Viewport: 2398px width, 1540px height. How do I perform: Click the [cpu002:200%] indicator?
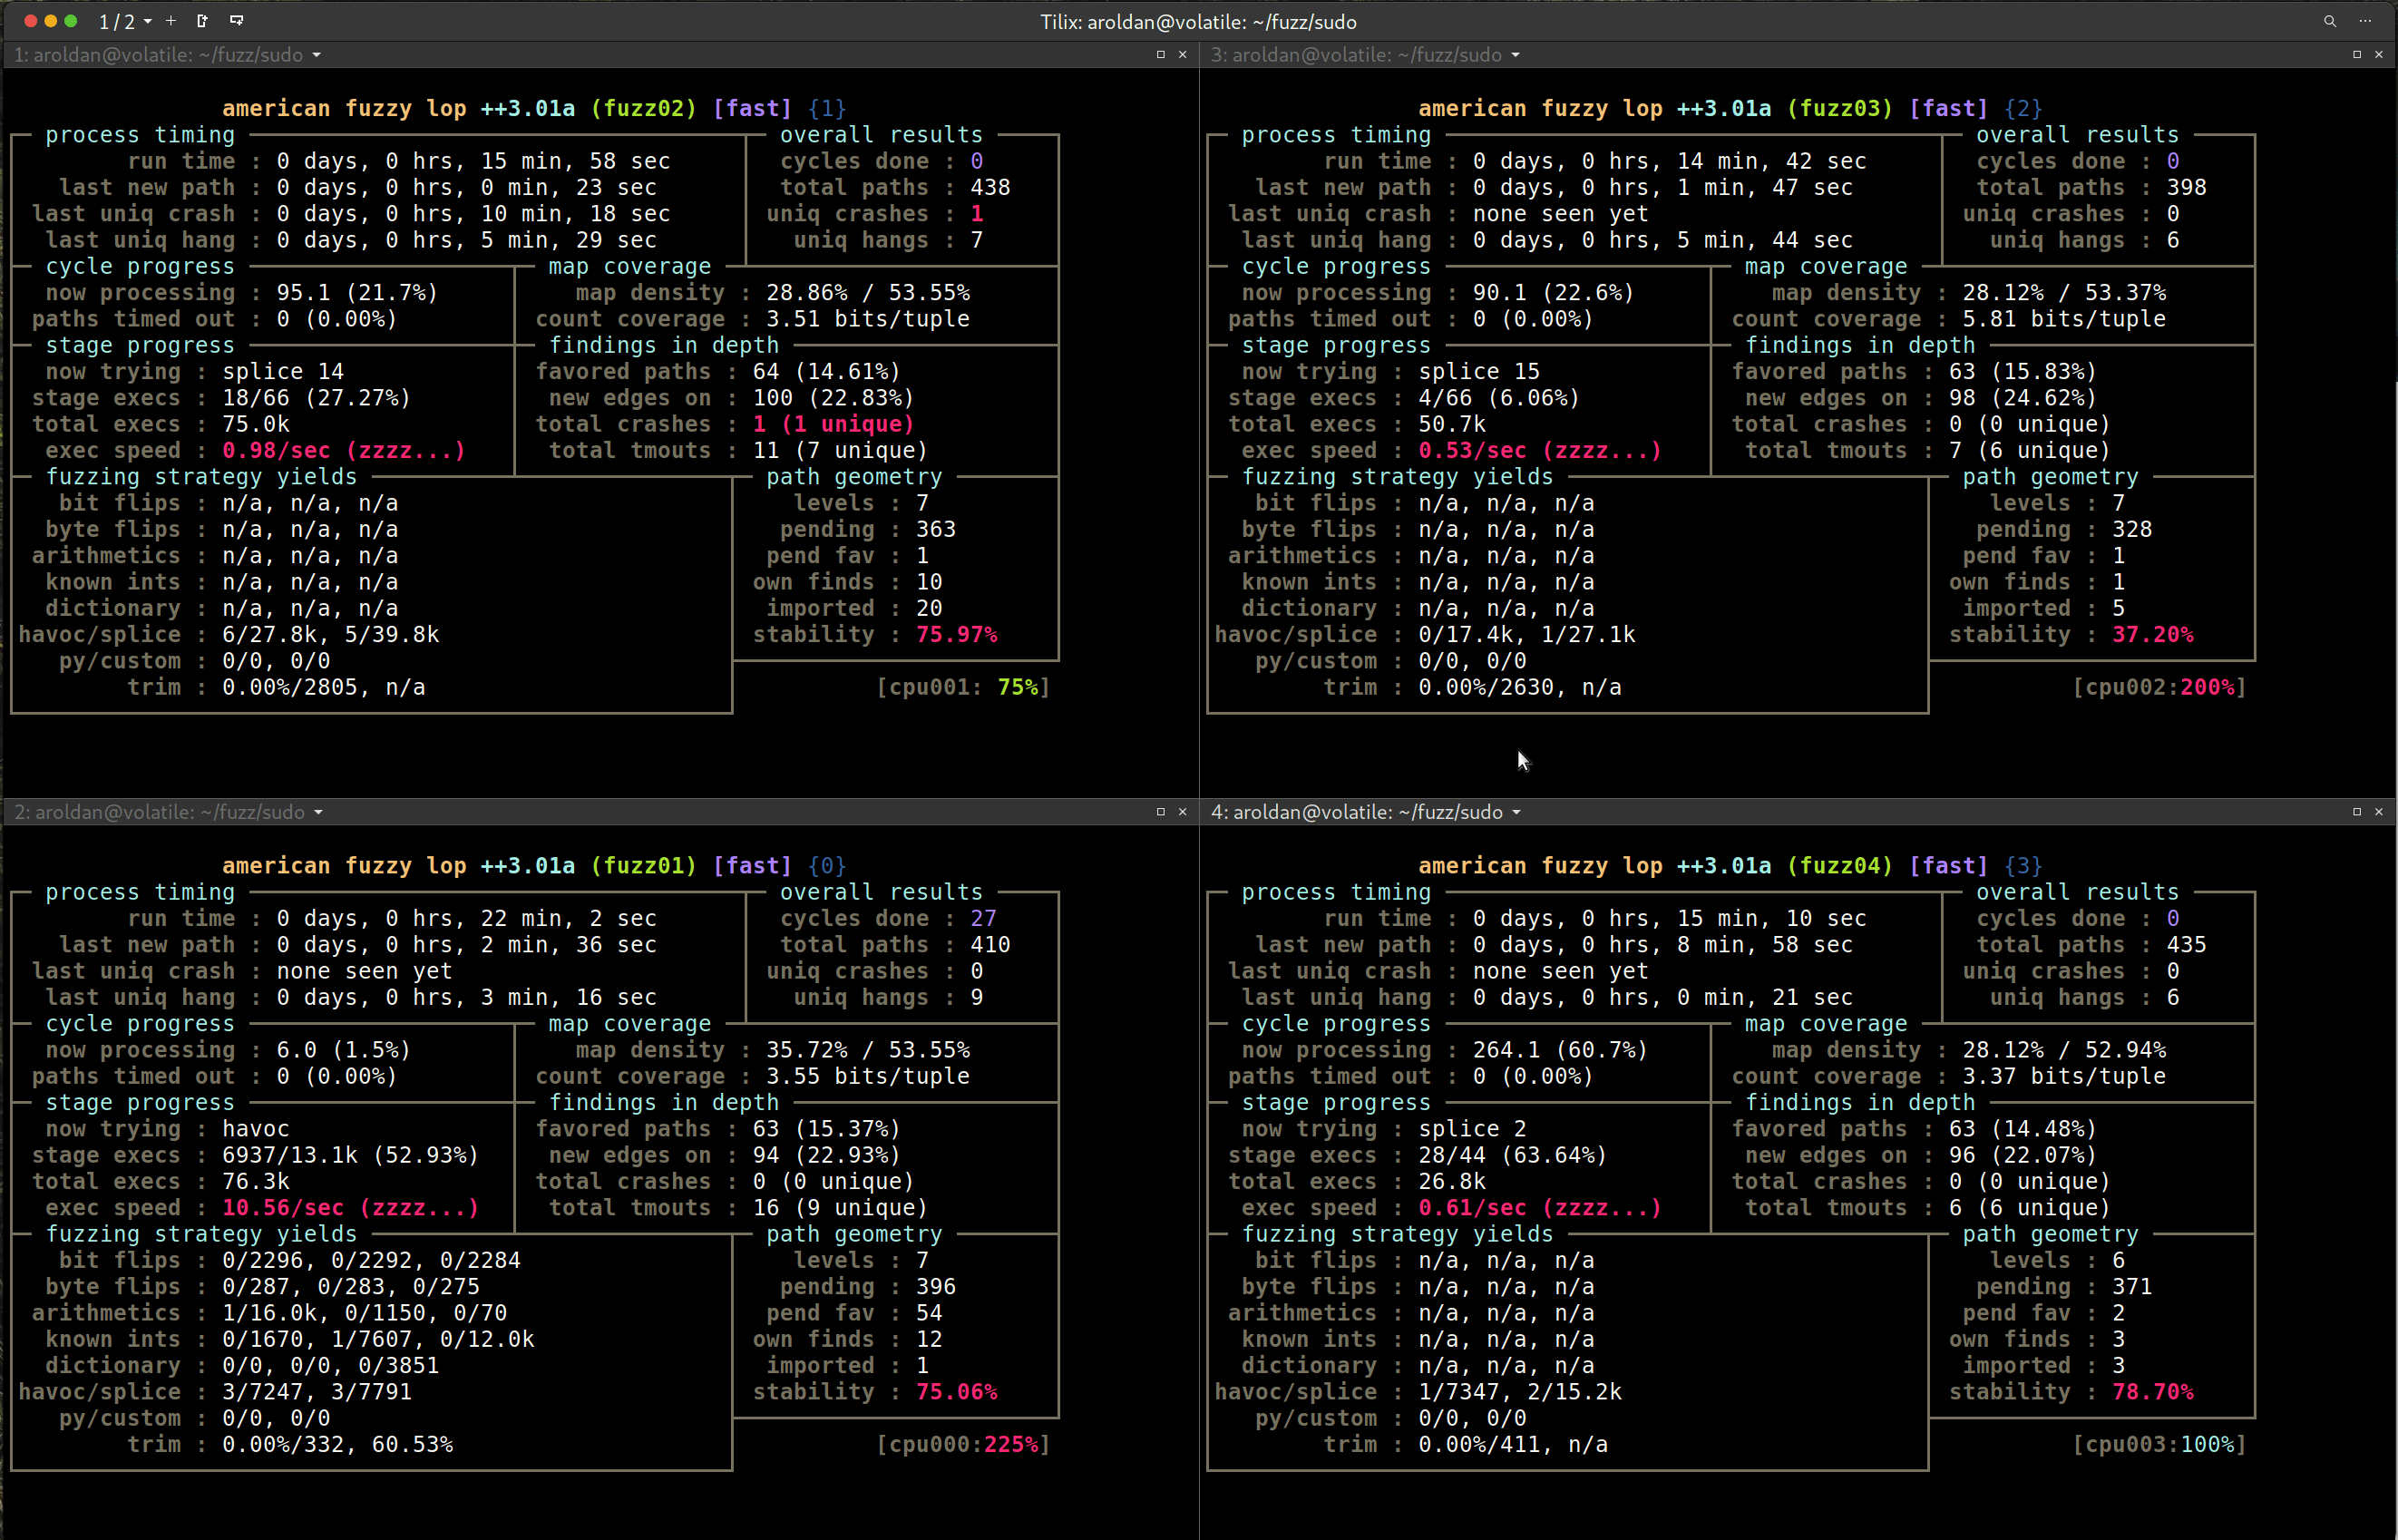[x=2160, y=687]
